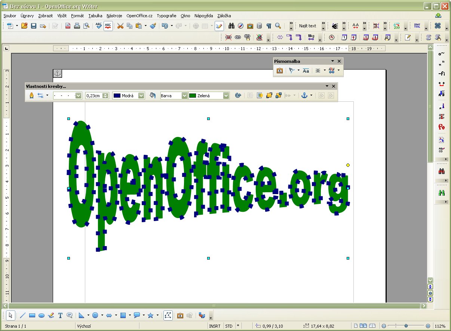Toggle extrusion on or off
This screenshot has width=451, height=331.
202,315
